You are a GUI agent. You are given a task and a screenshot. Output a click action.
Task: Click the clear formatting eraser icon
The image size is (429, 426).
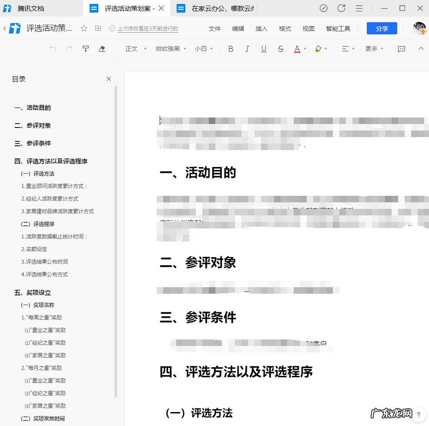(102, 49)
